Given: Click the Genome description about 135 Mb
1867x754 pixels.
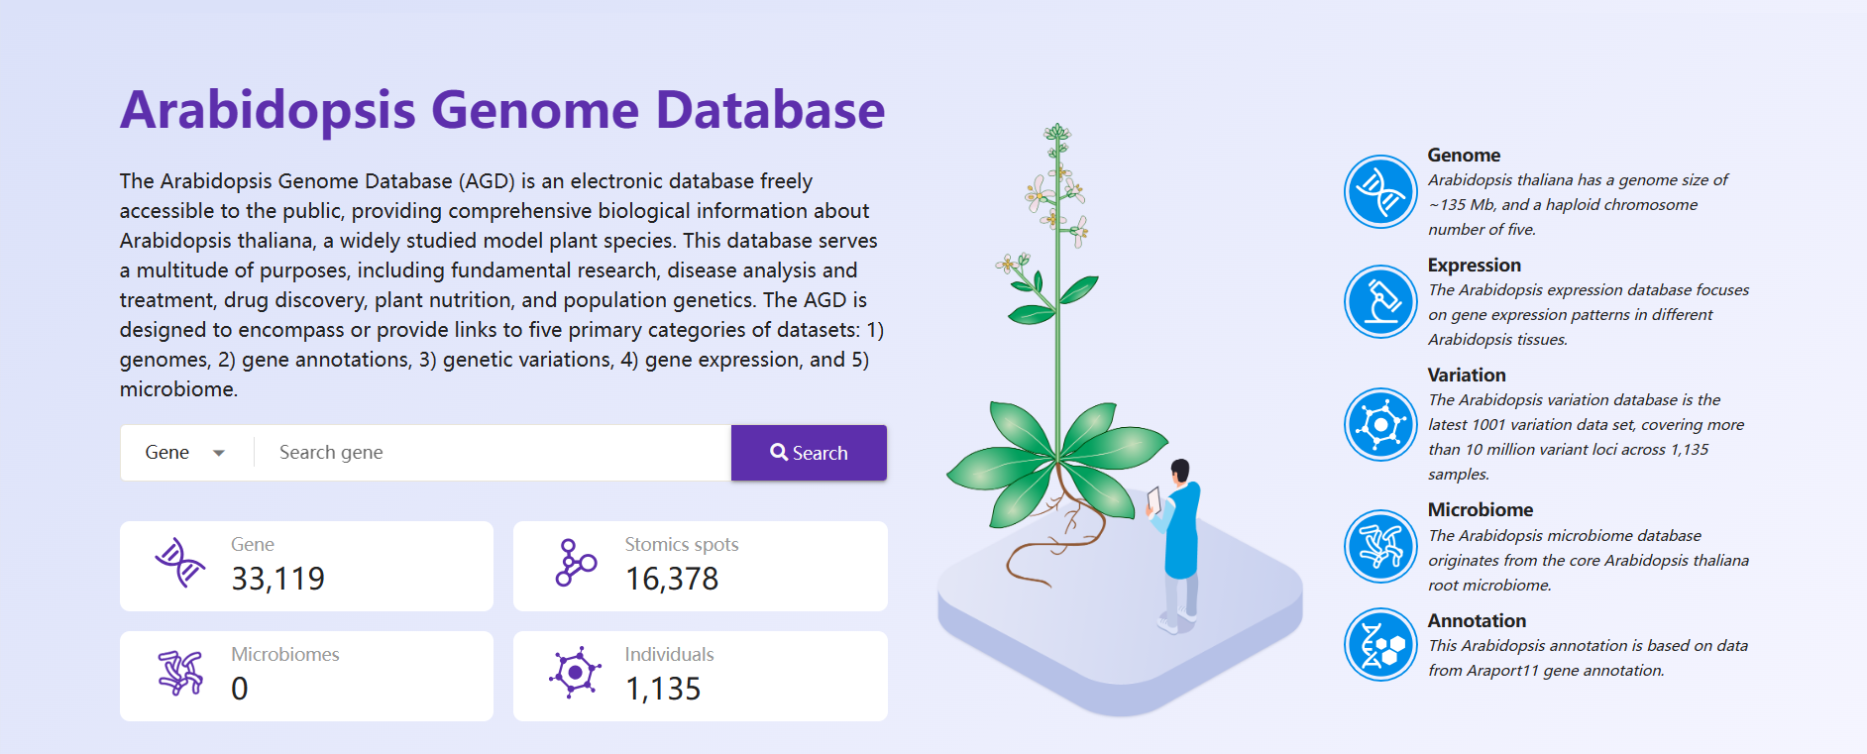Looking at the screenshot, I should pos(1578,205).
